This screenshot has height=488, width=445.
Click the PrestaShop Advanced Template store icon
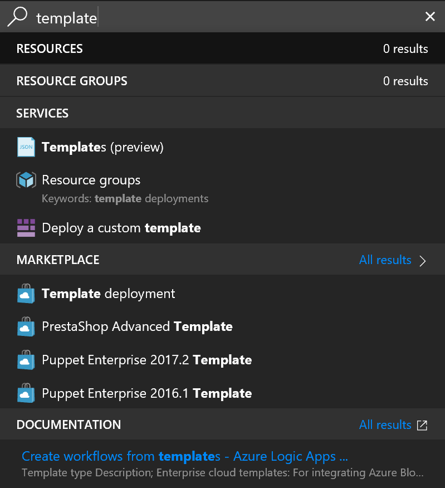click(x=25, y=327)
